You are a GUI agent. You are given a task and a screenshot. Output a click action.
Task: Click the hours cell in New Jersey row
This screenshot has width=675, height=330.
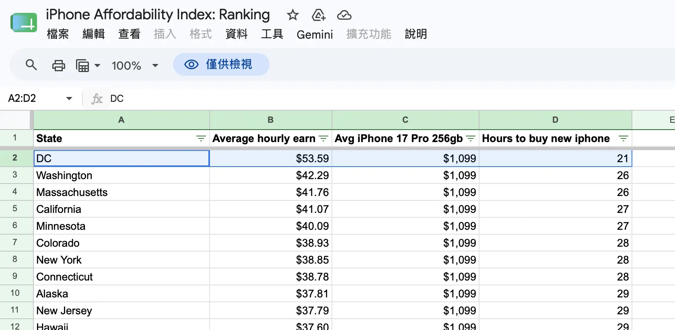(x=556, y=310)
